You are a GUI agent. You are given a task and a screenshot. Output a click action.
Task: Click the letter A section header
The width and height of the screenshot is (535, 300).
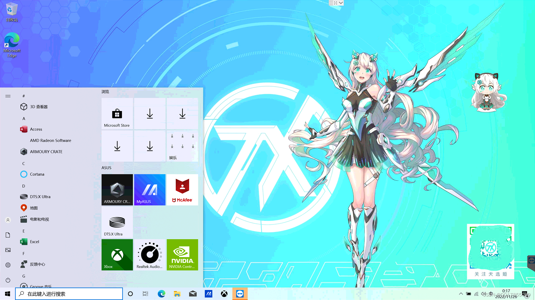coord(24,118)
